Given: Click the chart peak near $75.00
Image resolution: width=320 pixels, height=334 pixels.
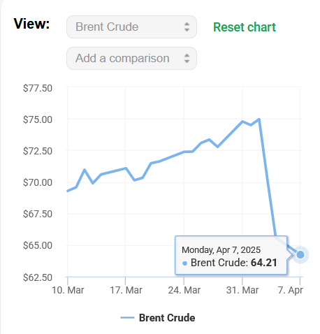Looking at the screenshot, I should tap(259, 119).
